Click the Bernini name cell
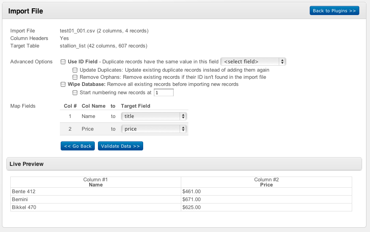This screenshot has width=370, height=232. (x=96, y=200)
